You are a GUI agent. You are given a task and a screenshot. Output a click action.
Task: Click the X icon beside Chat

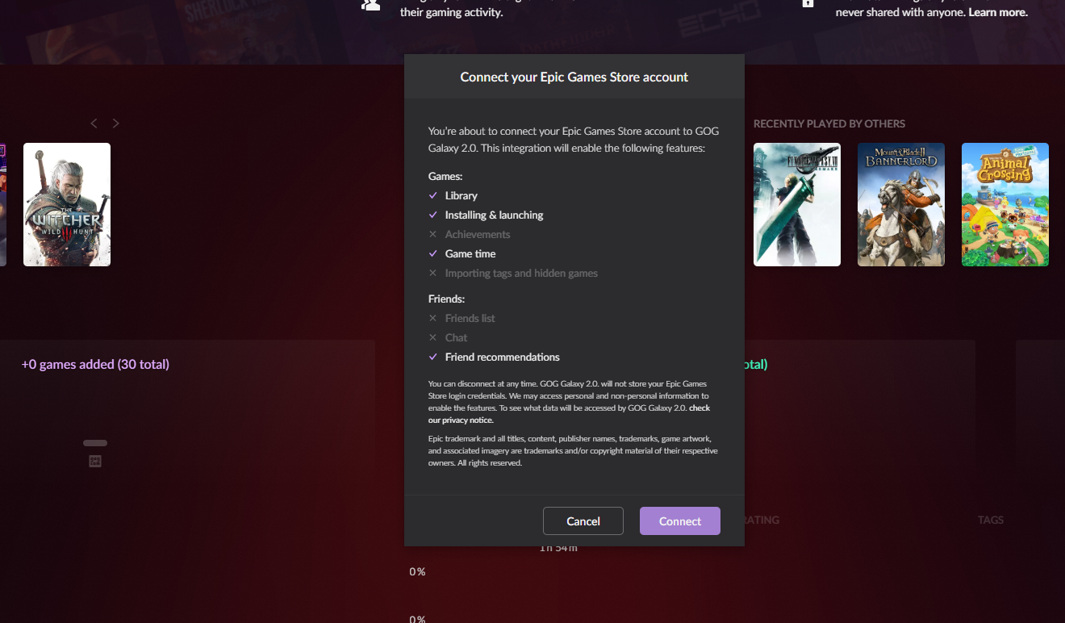click(432, 337)
